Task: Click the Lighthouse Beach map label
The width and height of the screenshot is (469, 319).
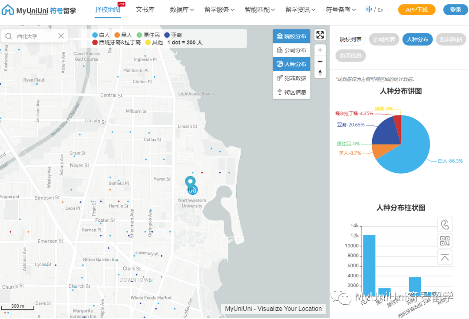Action: pos(196,94)
